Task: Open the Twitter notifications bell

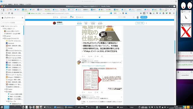Action: click(x=72, y=17)
